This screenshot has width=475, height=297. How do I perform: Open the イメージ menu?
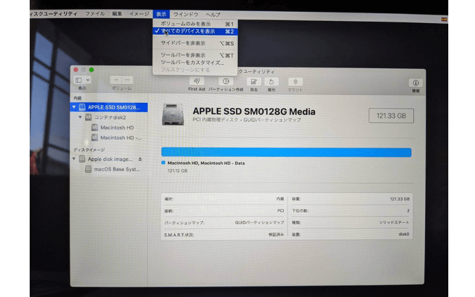tap(139, 14)
